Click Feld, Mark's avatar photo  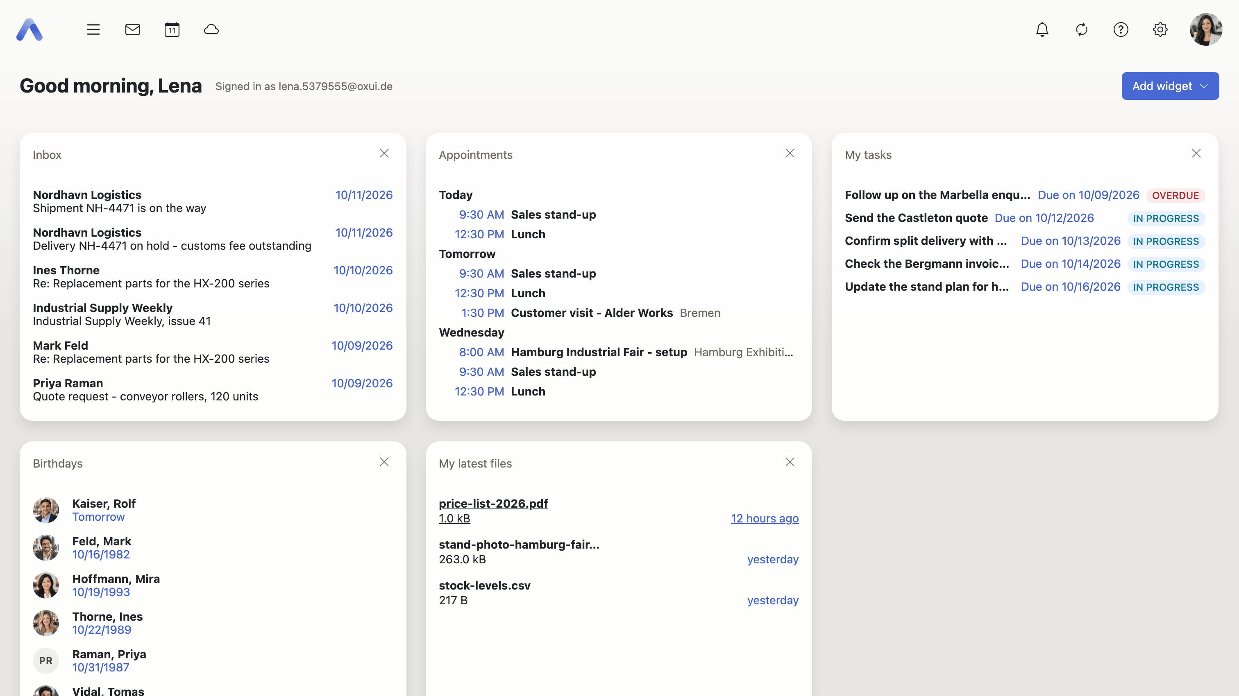46,548
